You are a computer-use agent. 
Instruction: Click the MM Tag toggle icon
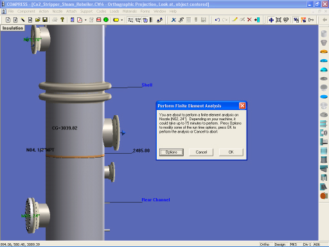[138, 20]
